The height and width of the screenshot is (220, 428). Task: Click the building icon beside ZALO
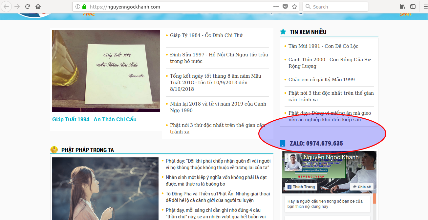click(283, 143)
